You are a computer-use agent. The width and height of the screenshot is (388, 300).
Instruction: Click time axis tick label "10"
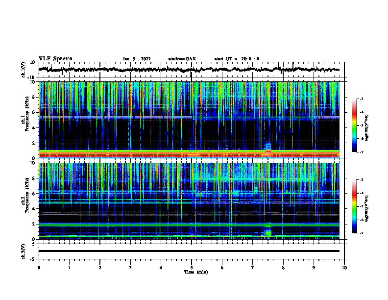[x=344, y=268]
